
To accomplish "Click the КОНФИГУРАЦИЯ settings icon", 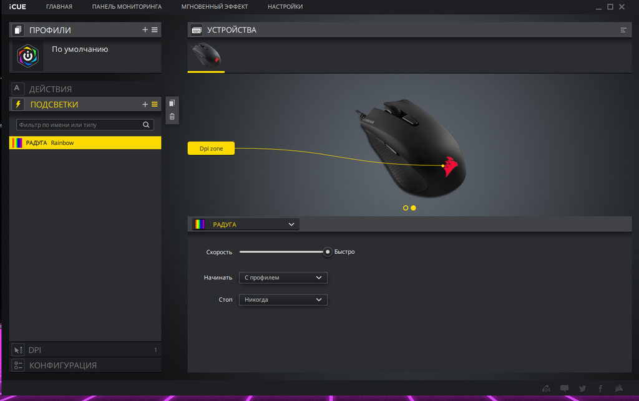I will (18, 365).
